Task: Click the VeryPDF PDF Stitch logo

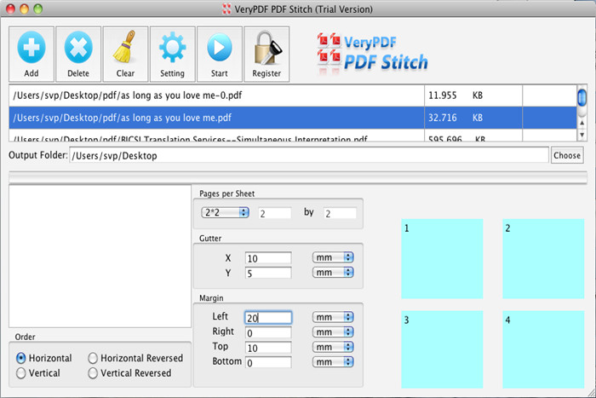Action: pyautogui.click(x=373, y=53)
